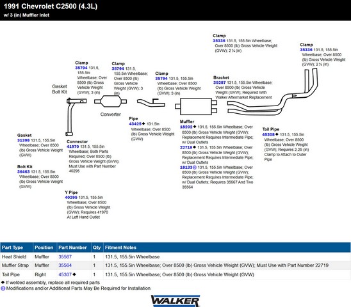Click the Qty column header

(97, 248)
